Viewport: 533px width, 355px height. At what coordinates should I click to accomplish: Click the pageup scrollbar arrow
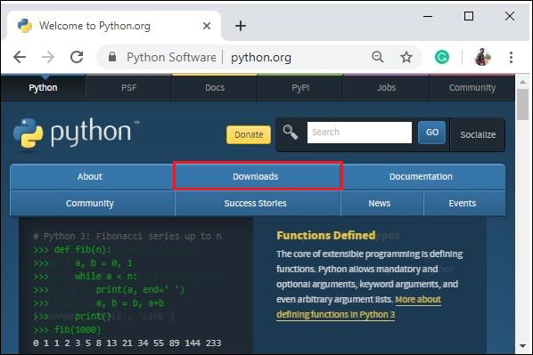point(523,82)
